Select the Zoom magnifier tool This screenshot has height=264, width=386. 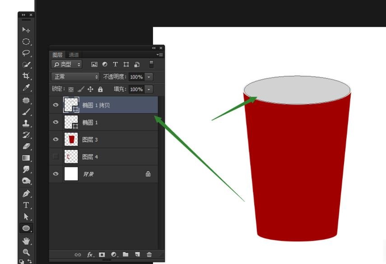click(26, 252)
